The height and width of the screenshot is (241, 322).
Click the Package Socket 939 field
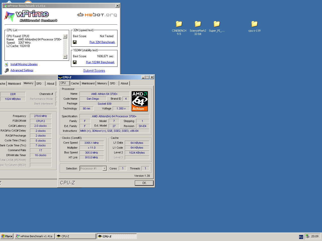click(104, 104)
